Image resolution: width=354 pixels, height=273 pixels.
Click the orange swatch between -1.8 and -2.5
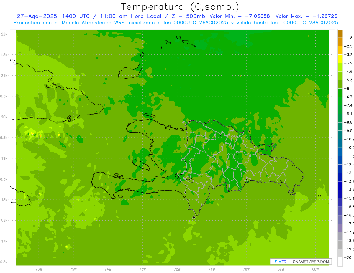[340, 42]
